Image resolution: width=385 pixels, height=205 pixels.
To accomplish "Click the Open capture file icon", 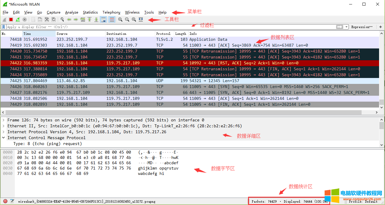I will tap(33, 19).
